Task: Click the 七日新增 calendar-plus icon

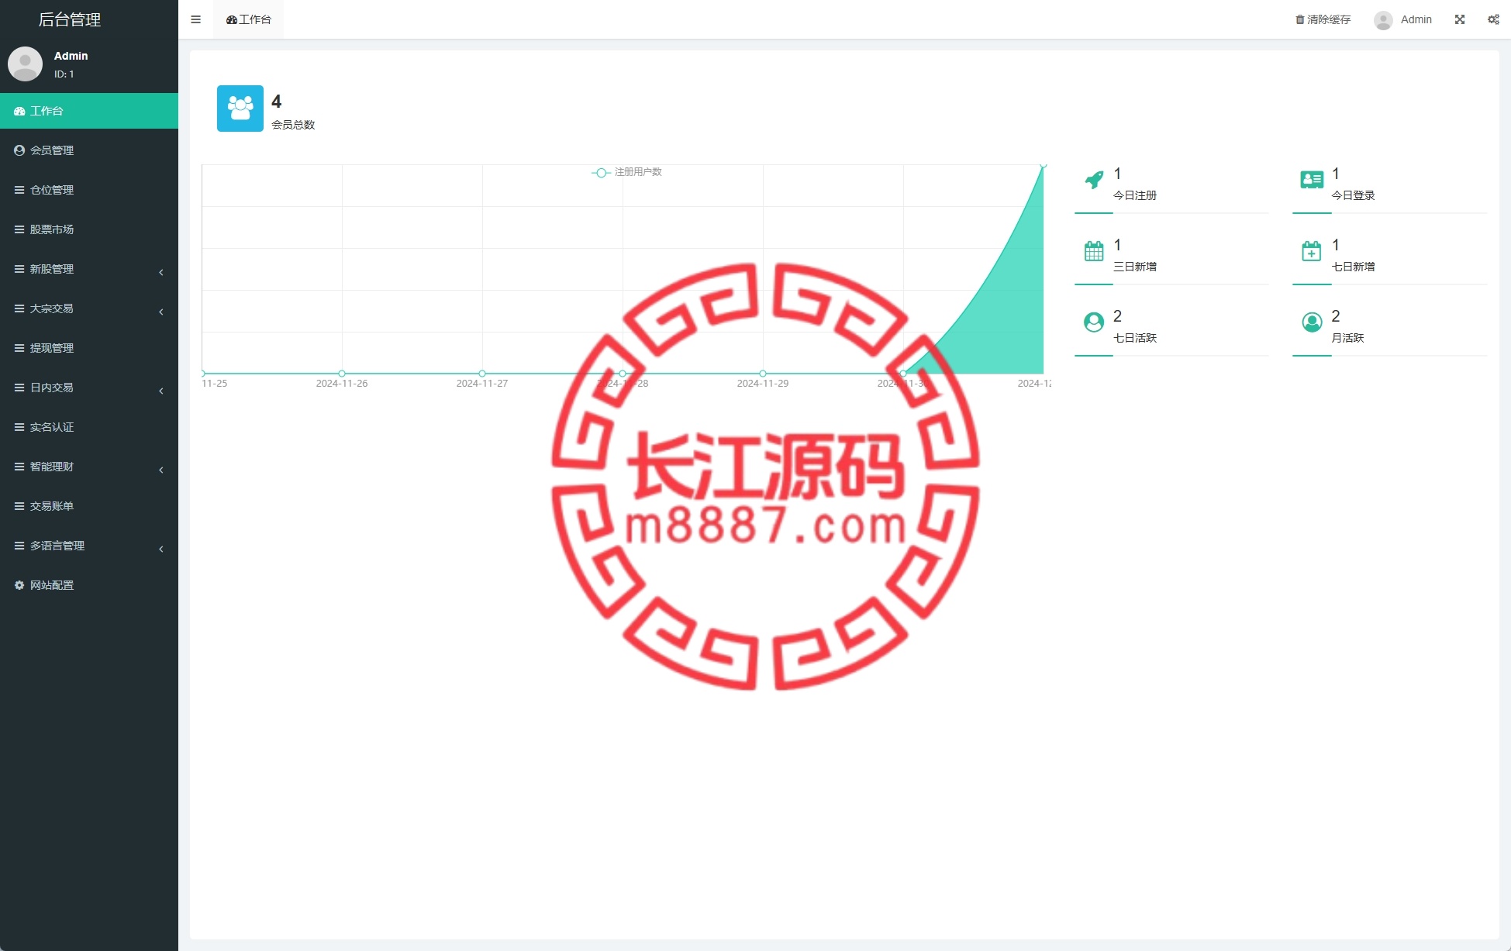Action: (1312, 251)
